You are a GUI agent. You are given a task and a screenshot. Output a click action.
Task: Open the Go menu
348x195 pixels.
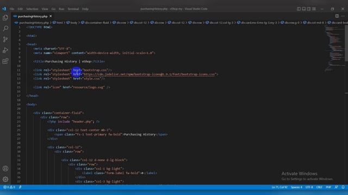[x=53, y=9]
